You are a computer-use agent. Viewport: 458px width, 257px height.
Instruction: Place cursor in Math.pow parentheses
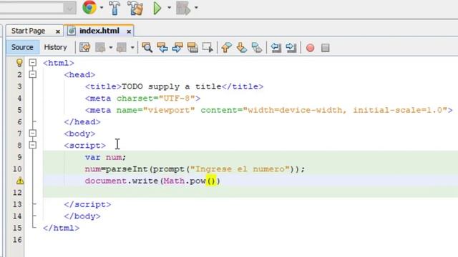[210, 181]
